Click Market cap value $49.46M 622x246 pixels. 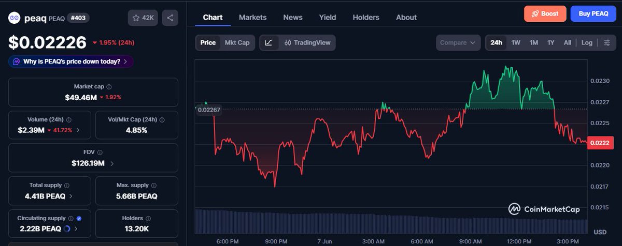click(x=80, y=97)
